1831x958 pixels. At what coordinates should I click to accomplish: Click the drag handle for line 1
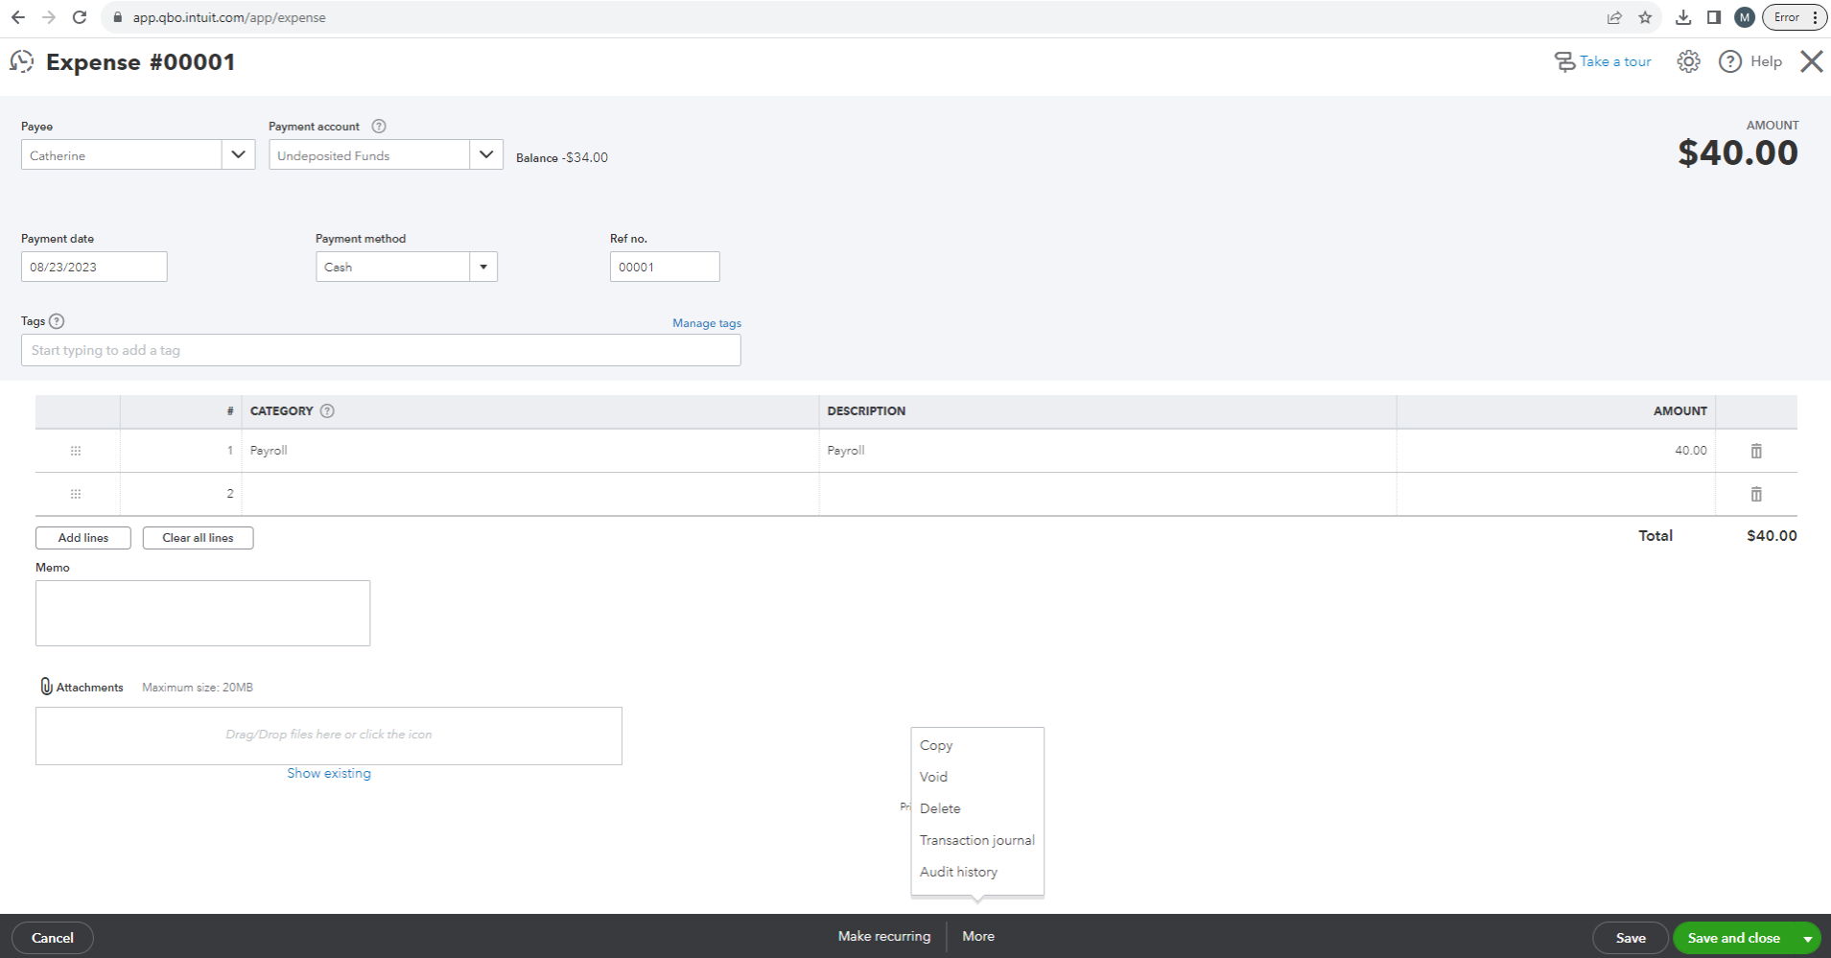(x=76, y=451)
